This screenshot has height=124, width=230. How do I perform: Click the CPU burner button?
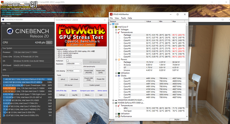coord(69,85)
